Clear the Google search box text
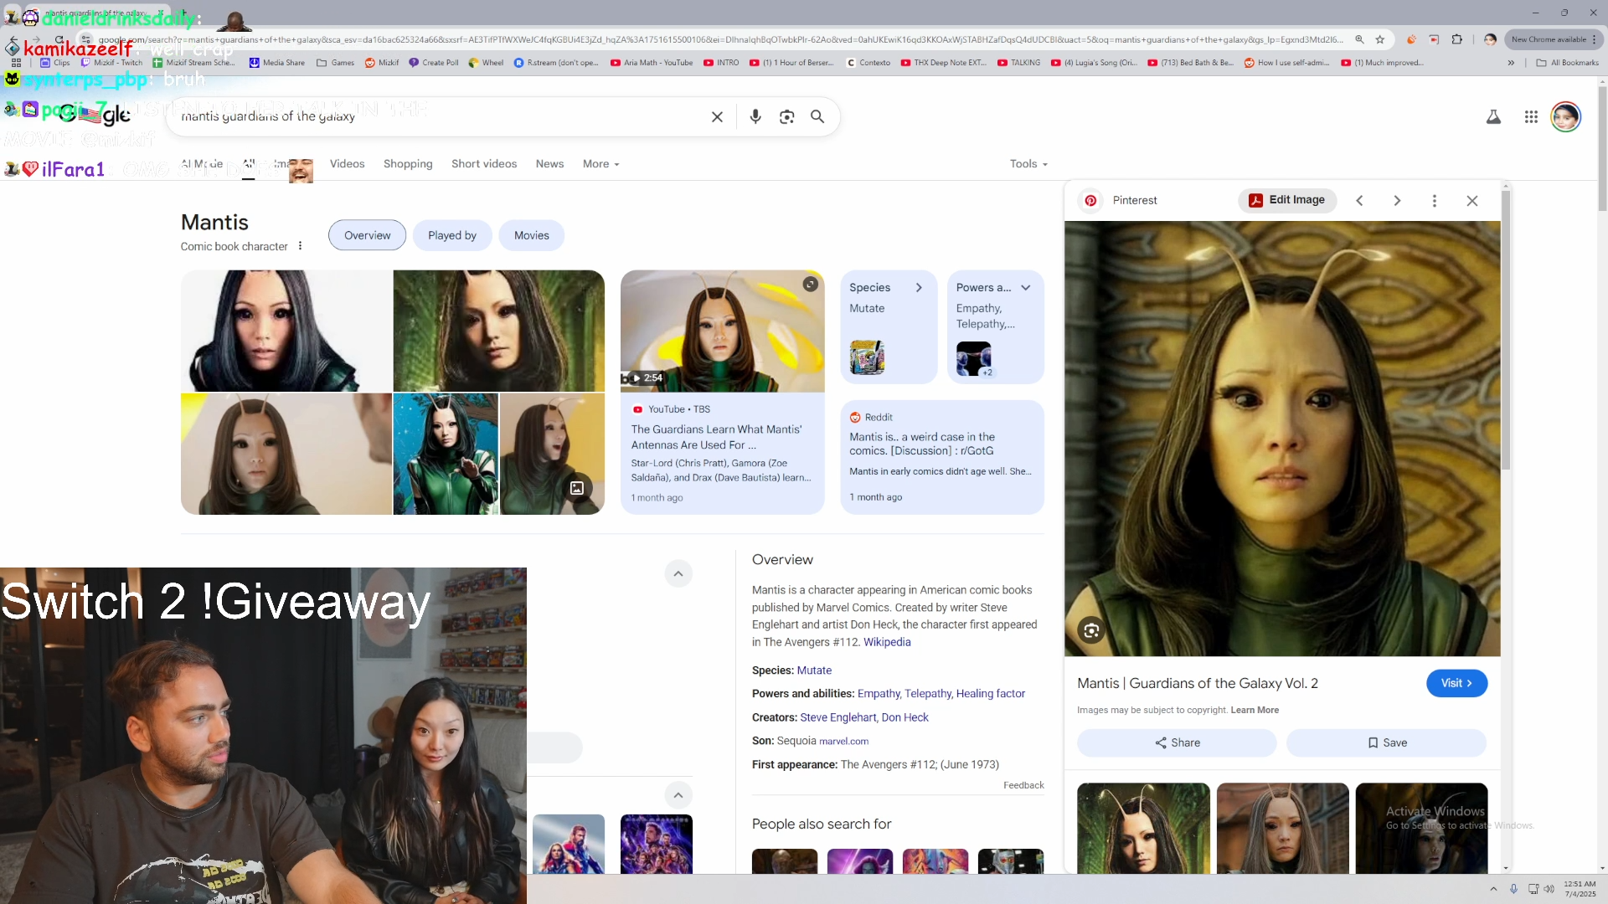 click(717, 117)
